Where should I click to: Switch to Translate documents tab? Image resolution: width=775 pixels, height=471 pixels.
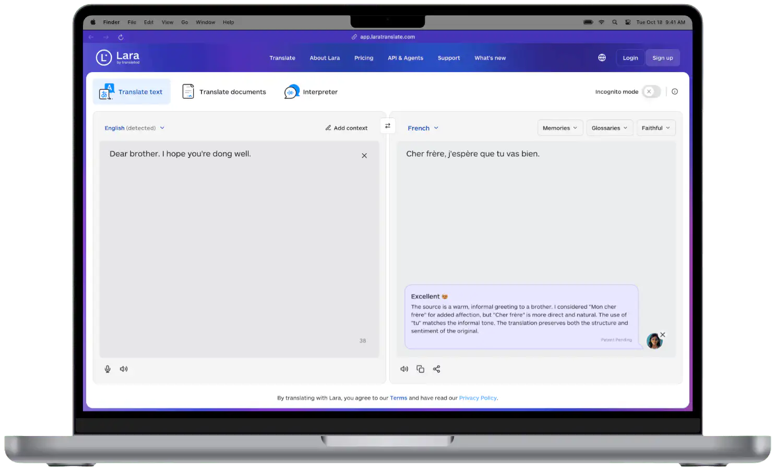click(224, 92)
